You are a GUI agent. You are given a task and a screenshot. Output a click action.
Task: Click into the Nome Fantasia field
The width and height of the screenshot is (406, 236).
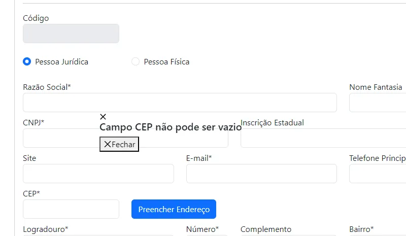click(378, 103)
